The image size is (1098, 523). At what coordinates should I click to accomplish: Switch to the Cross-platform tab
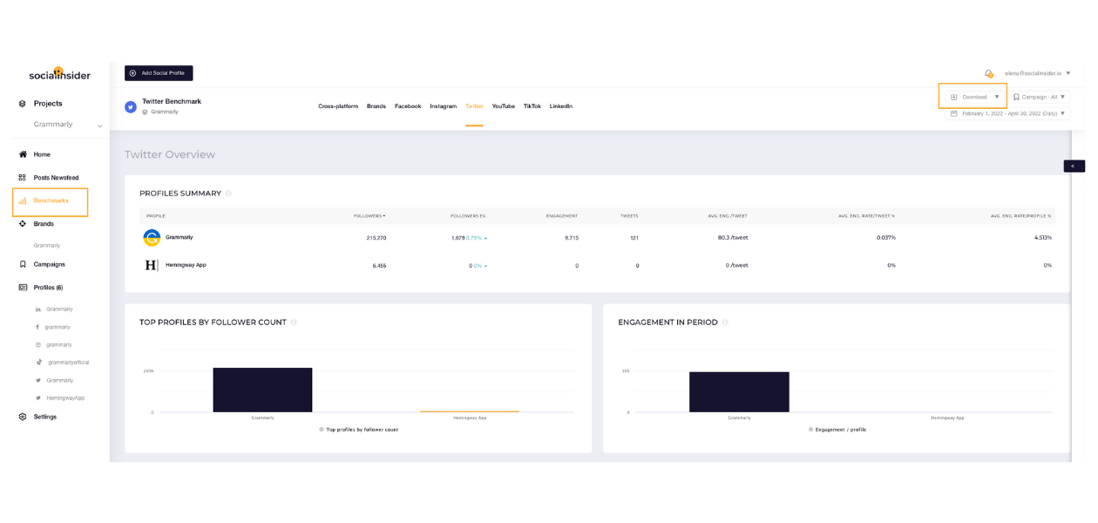[338, 106]
